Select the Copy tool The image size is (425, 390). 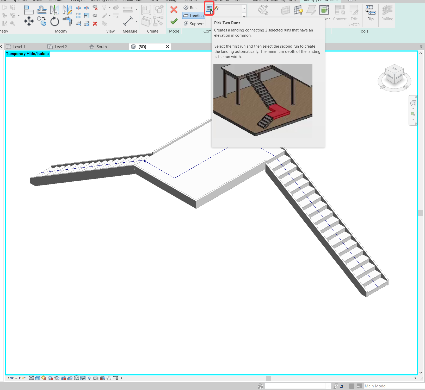42,21
